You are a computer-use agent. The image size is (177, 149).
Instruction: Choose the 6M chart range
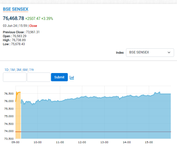click(x=25, y=70)
